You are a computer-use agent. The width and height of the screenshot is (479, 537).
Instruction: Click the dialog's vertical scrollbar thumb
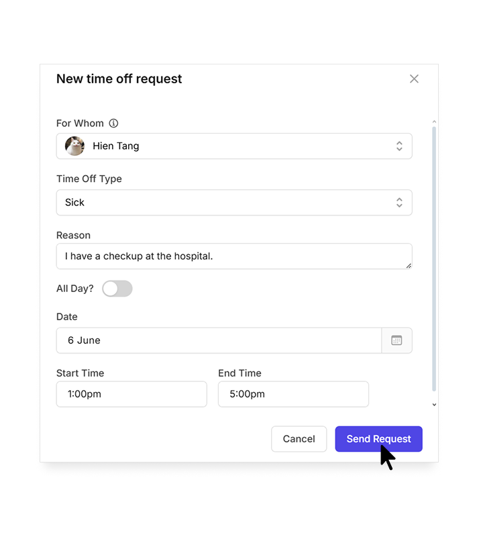(x=434, y=259)
